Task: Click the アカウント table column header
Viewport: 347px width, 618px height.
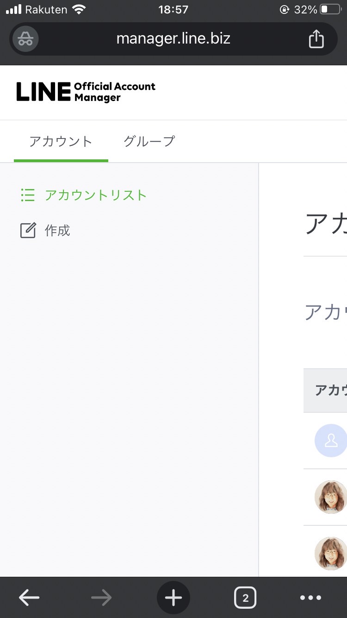Action: [x=330, y=391]
